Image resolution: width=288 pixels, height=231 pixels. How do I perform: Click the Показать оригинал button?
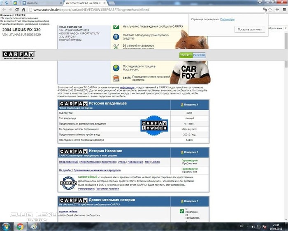pyautogui.click(x=250, y=29)
